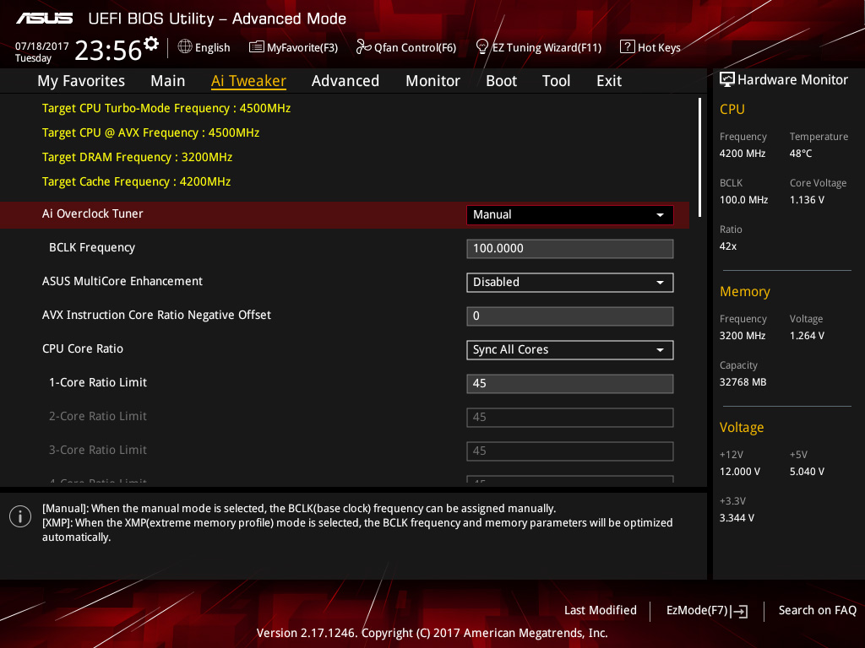Click Target CPU Turbo-Mode Frequency text

pyautogui.click(x=166, y=108)
